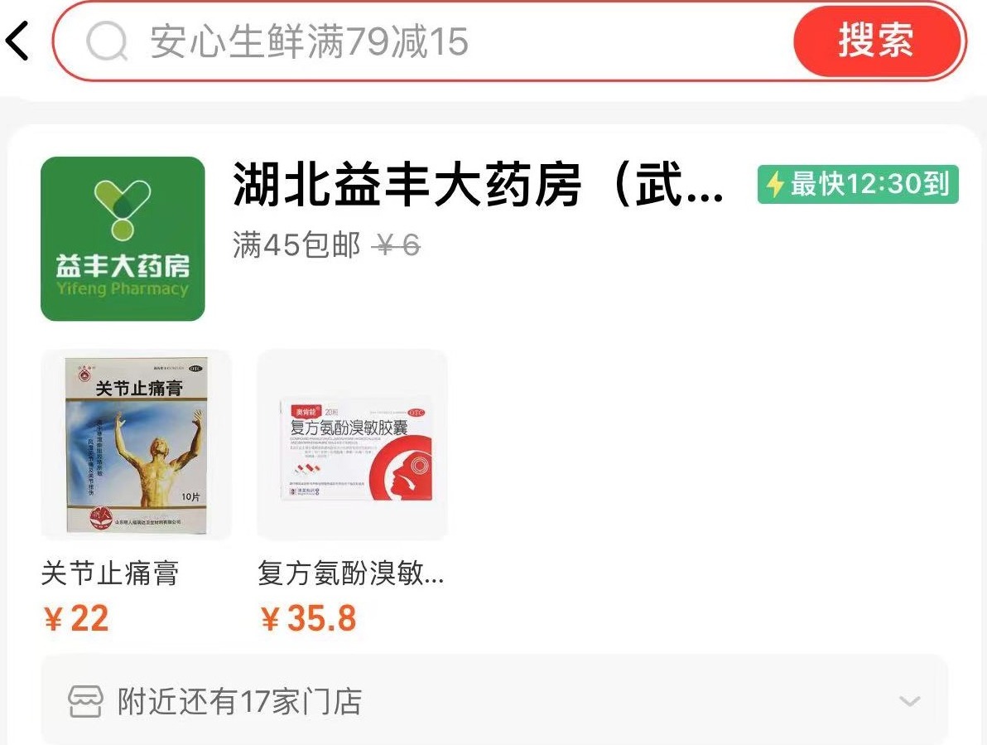Tap the lightning bolt icon in delivery badge

pos(775,185)
